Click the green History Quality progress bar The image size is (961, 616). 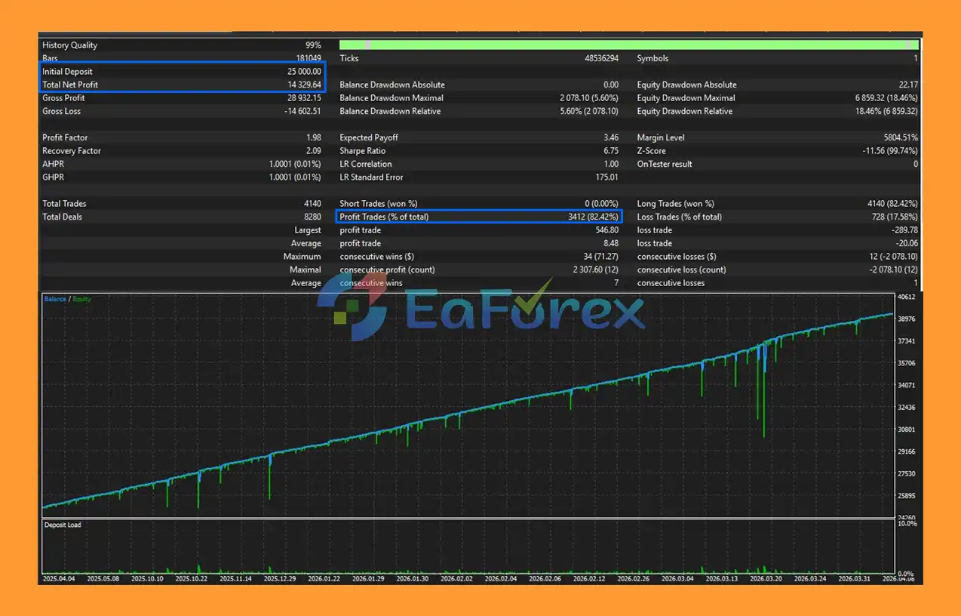click(x=629, y=45)
